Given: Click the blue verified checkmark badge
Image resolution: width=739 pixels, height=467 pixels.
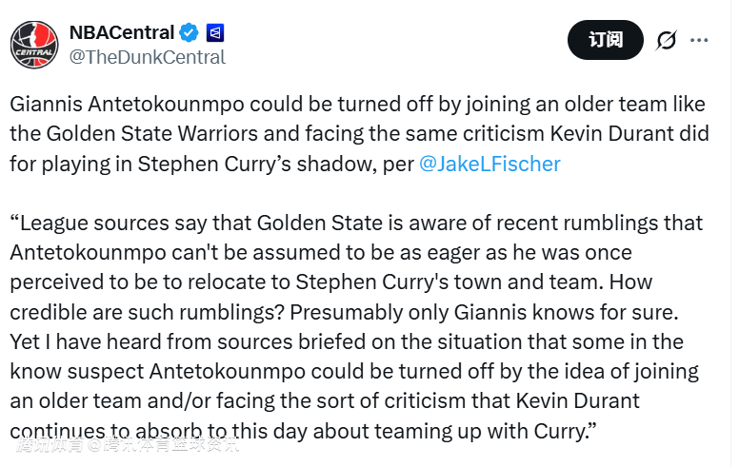Looking at the screenshot, I should (190, 32).
